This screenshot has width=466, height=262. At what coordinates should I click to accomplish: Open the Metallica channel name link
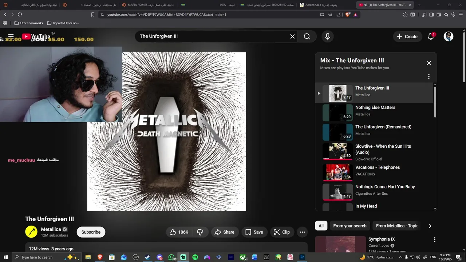[51, 229]
